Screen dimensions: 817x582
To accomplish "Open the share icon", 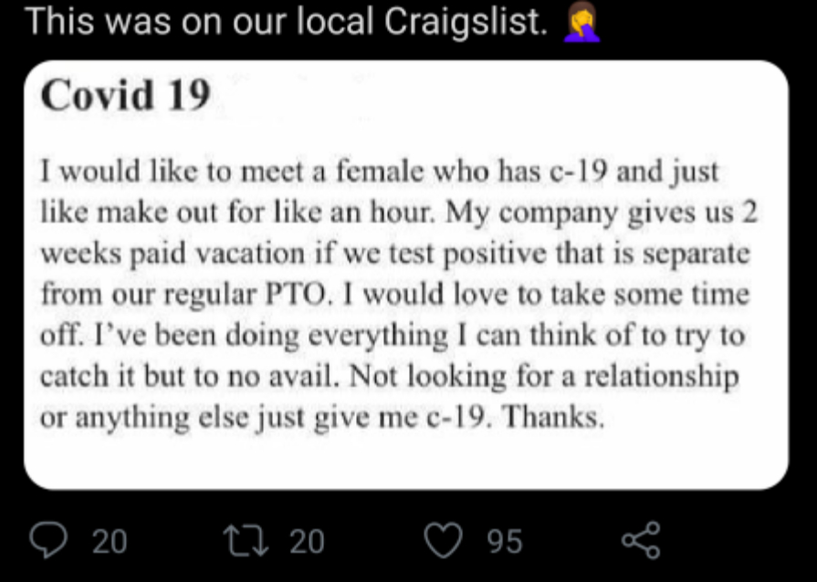I will click(x=642, y=540).
